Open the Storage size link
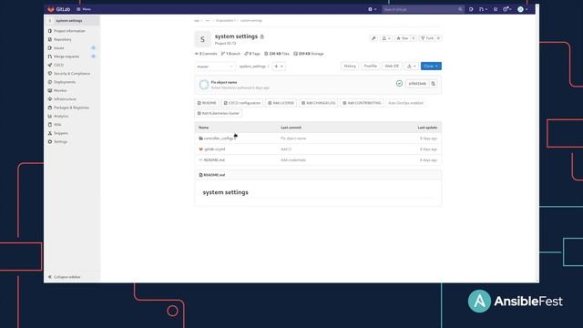This screenshot has height=328, width=583. [309, 54]
